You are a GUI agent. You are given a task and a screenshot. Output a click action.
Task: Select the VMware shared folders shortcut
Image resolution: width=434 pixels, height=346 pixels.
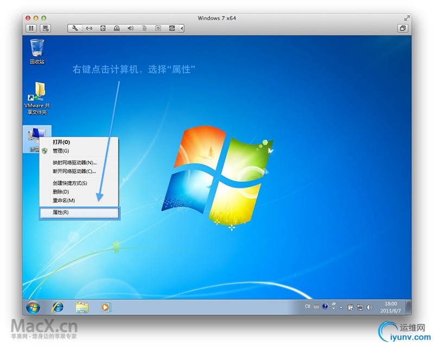click(x=37, y=99)
